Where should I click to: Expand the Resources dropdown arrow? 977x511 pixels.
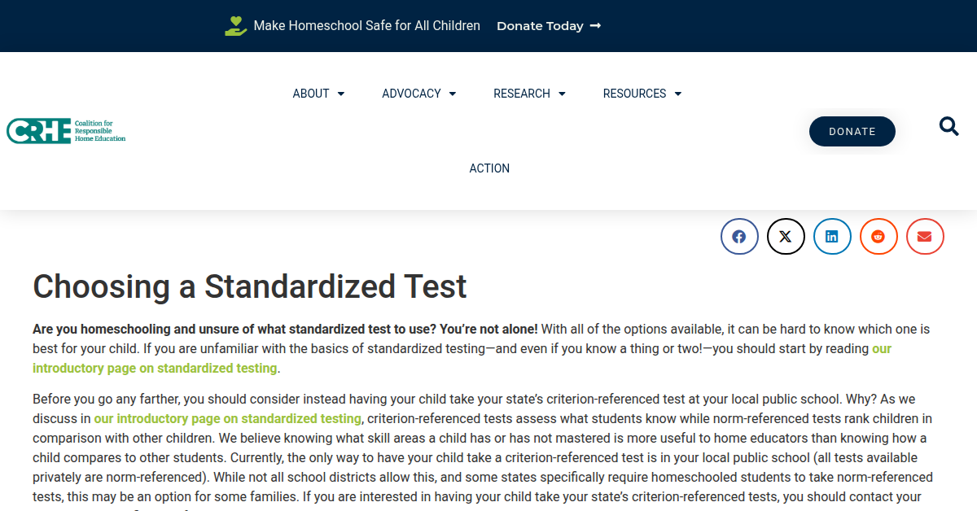pyautogui.click(x=678, y=94)
